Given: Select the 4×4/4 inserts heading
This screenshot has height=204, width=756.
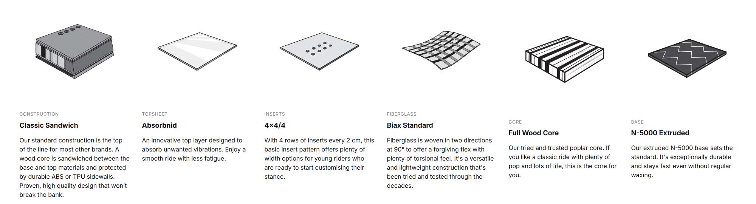Looking at the screenshot, I should point(275,125).
